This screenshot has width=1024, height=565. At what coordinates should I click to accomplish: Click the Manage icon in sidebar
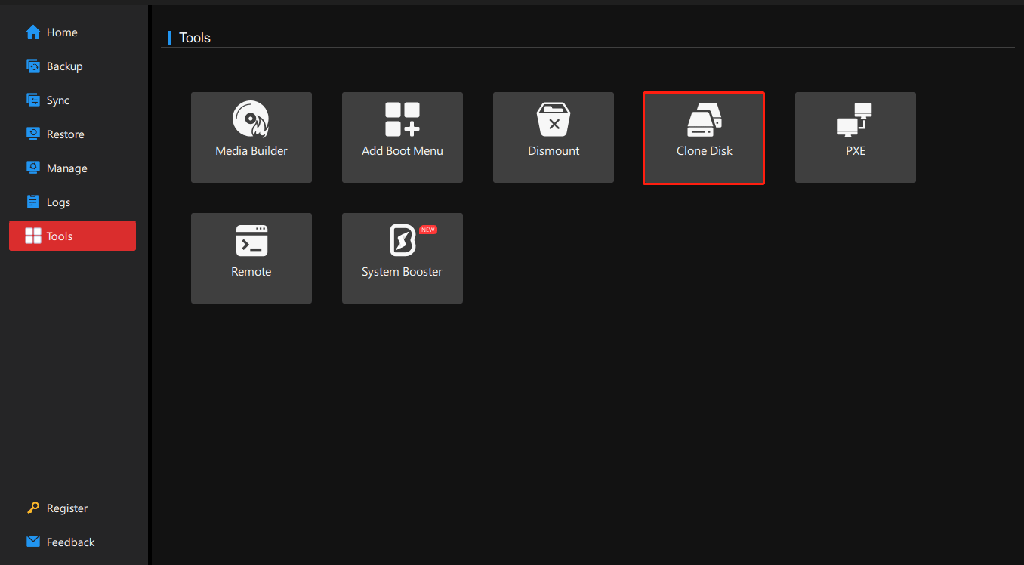pyautogui.click(x=33, y=168)
